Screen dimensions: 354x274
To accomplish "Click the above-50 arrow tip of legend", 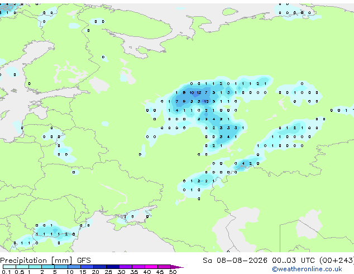I will pyautogui.click(x=177, y=267).
